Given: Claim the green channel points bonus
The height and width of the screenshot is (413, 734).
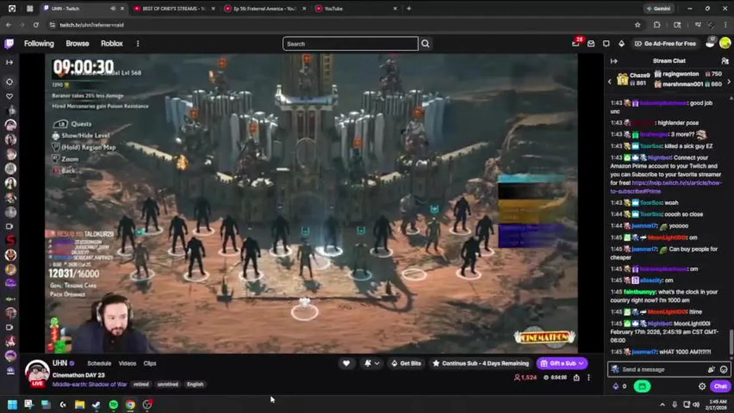Looking at the screenshot, I should point(642,387).
